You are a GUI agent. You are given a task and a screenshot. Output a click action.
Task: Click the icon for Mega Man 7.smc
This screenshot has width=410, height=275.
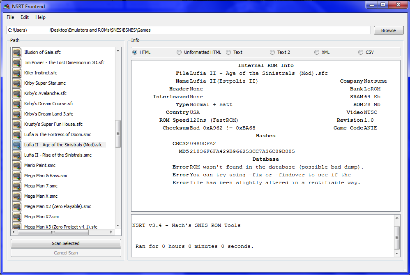coord(17,186)
